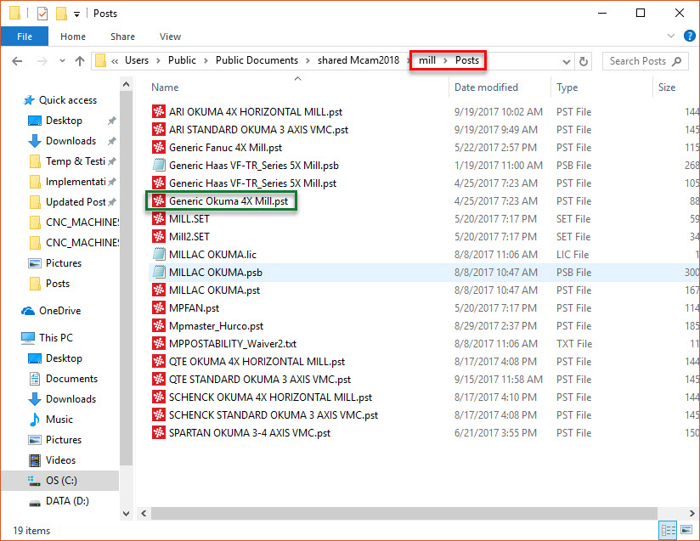Open pinned Desktop under Quick access
Screen dimensions: 700x541
[64, 121]
